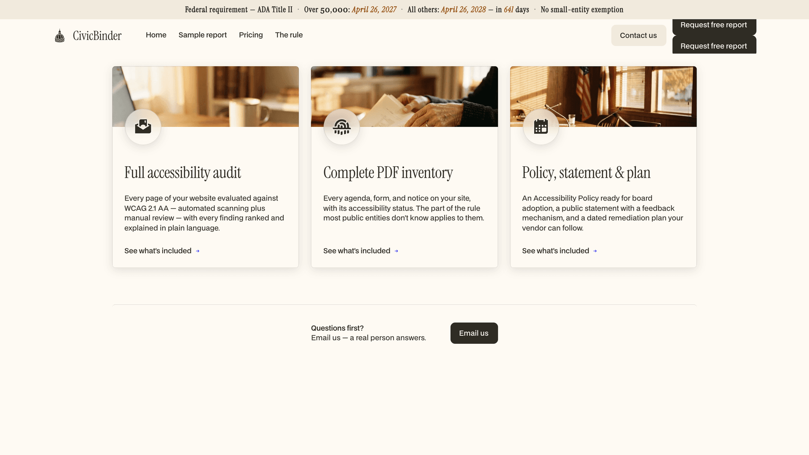Screen dimensions: 809x455
Task: Click the hands with papers photo
Action: coord(404,96)
